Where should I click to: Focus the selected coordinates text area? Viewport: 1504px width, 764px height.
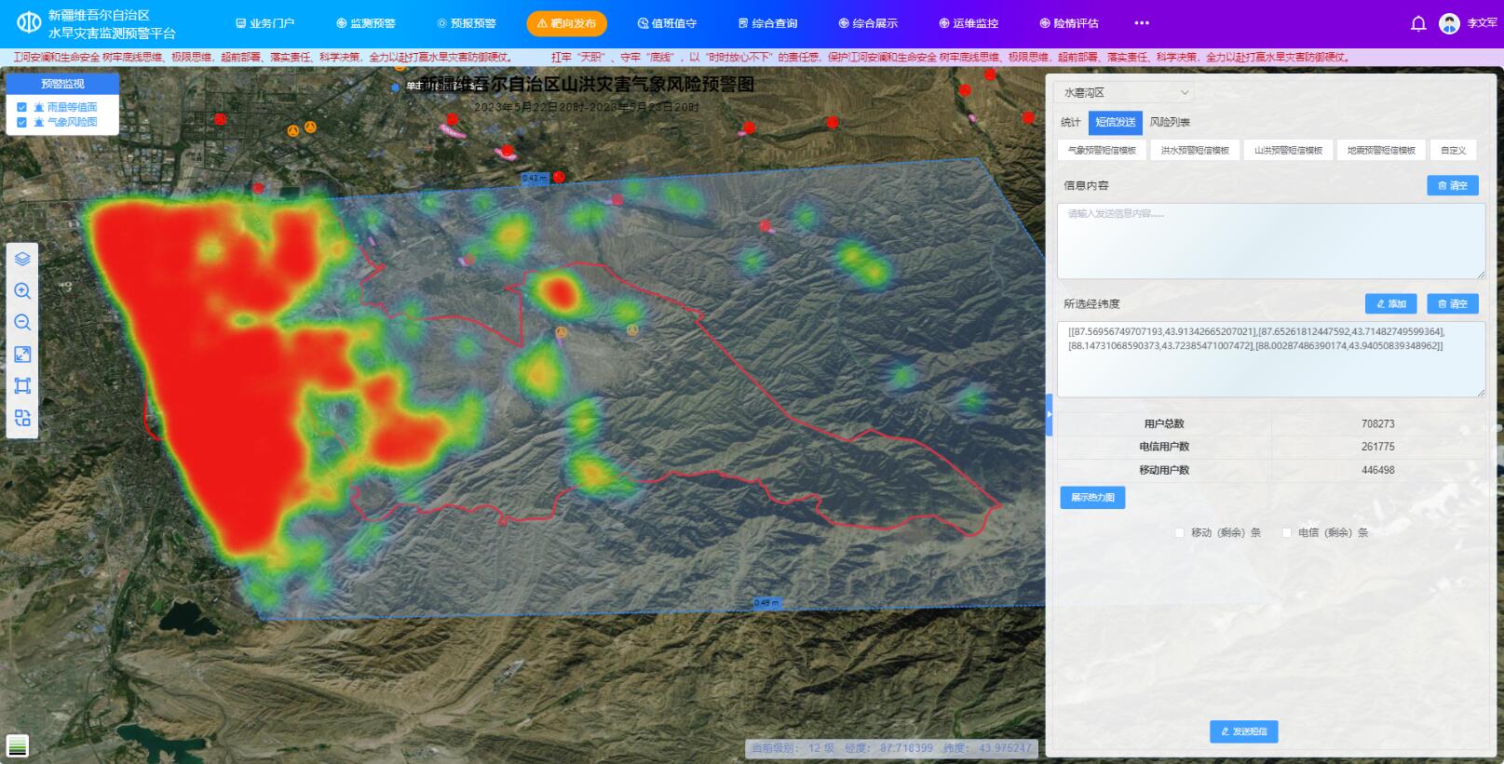point(1271,359)
